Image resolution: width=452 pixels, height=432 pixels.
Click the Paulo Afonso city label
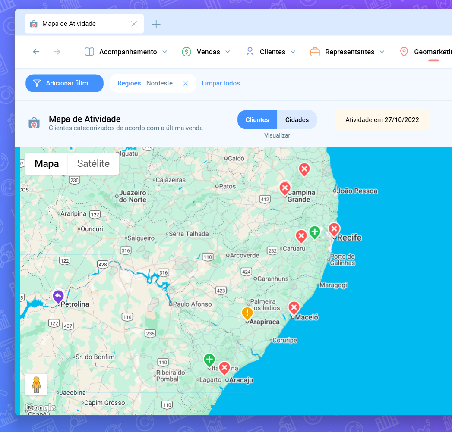pyautogui.click(x=192, y=304)
